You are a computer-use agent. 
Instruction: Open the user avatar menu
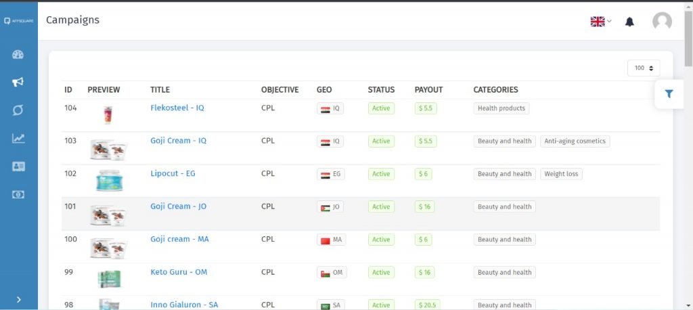click(662, 21)
